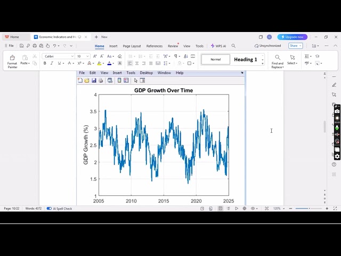Click the search magnifier icon beside WPS AI
This screenshot has width=341, height=256.
pyautogui.click(x=233, y=46)
